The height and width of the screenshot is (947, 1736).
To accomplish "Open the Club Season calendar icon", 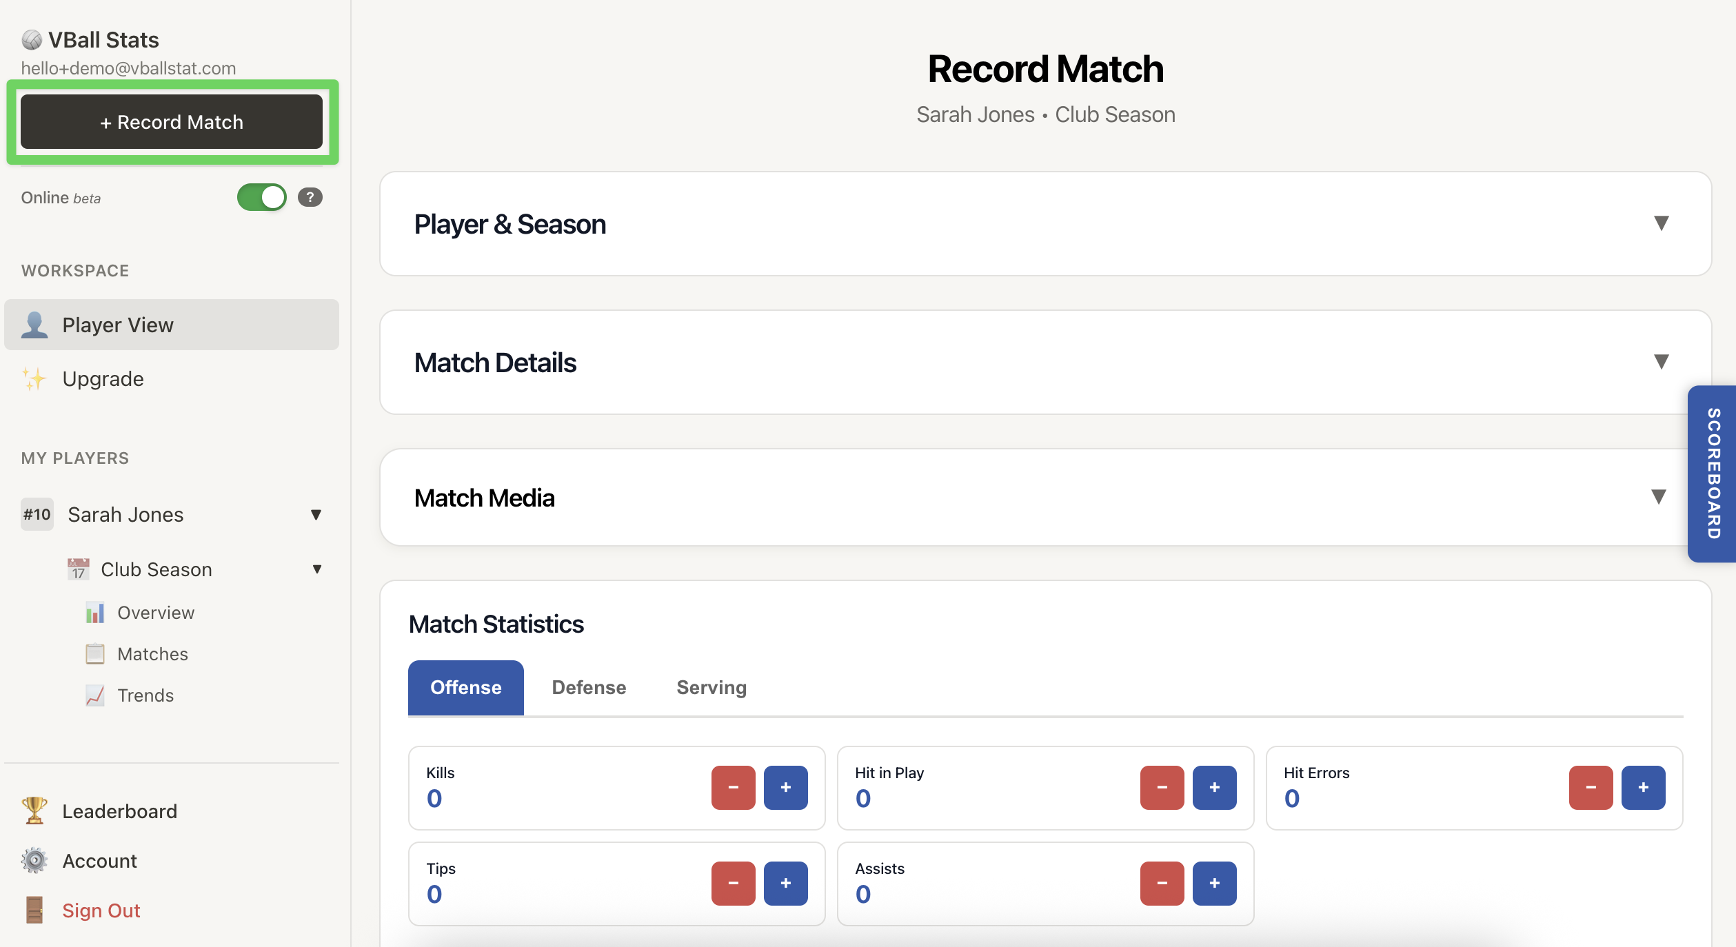I will pyautogui.click(x=78, y=569).
